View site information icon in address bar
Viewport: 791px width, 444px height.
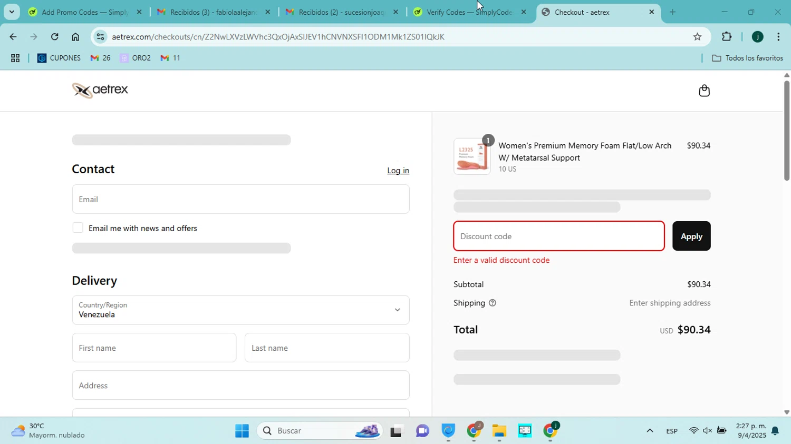click(x=101, y=37)
